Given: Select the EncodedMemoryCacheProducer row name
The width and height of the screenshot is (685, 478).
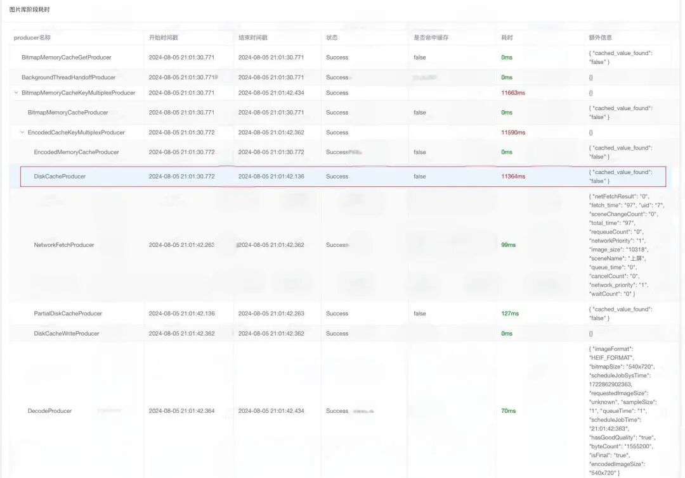Looking at the screenshot, I should tap(77, 152).
